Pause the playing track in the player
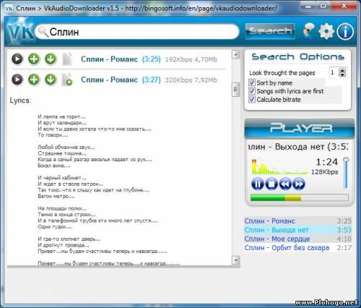This screenshot has width=361, height=308. point(258,184)
